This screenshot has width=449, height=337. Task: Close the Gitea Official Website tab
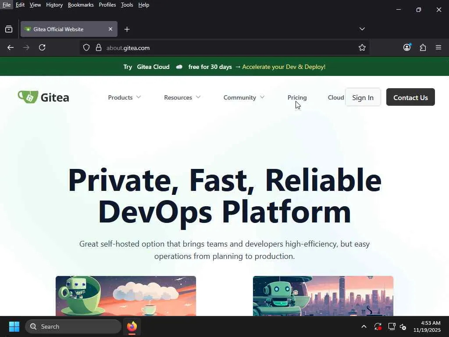tap(110, 29)
